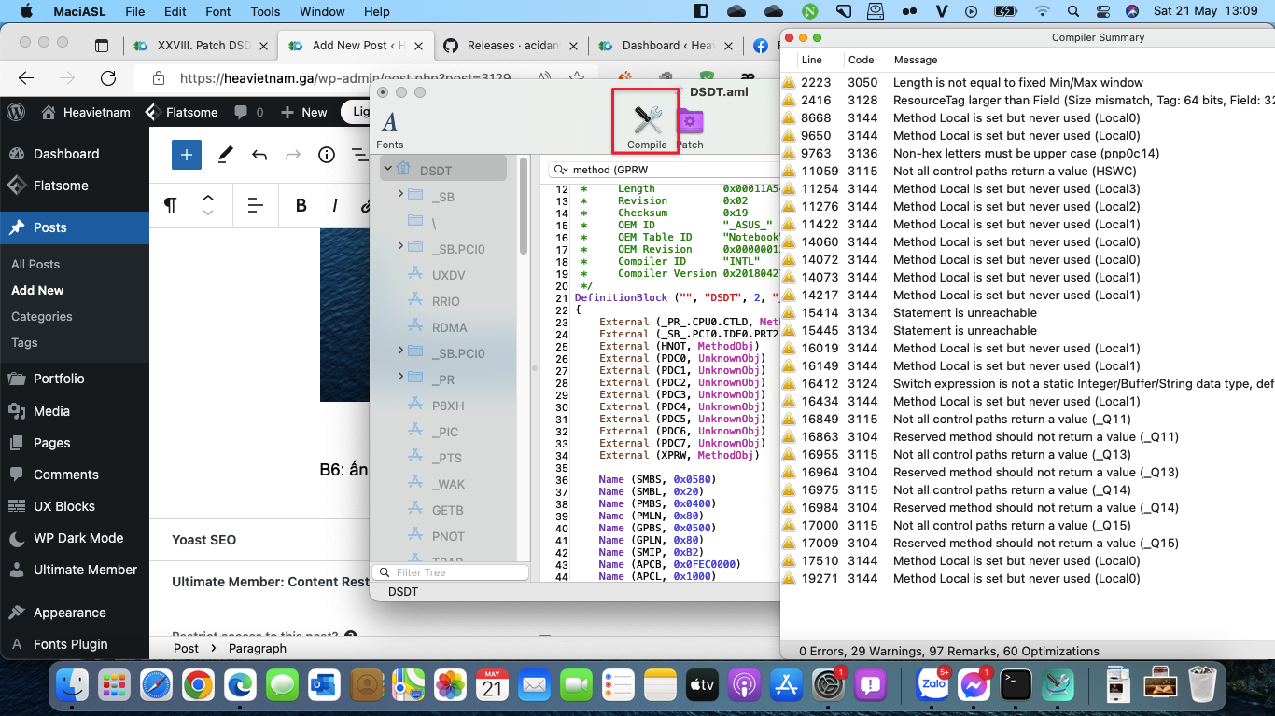Click the blue block inserter plus button

pyautogui.click(x=187, y=155)
